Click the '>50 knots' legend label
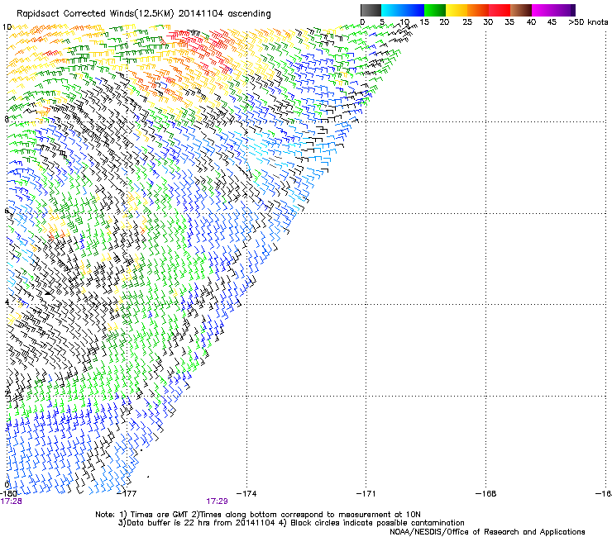This screenshot has height=537, width=612. [x=588, y=22]
